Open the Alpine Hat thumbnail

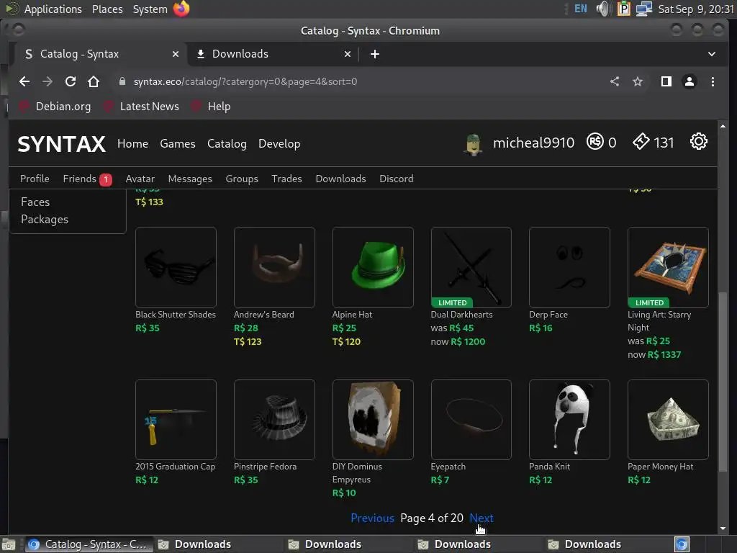(x=373, y=267)
